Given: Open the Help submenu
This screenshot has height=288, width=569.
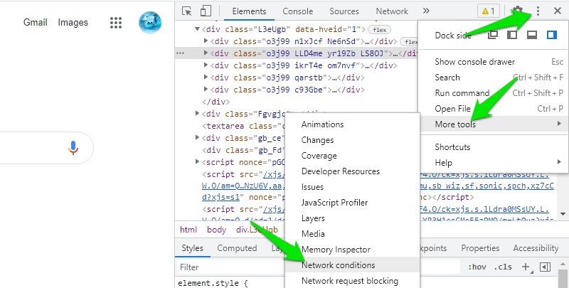Looking at the screenshot, I should pyautogui.click(x=493, y=163).
